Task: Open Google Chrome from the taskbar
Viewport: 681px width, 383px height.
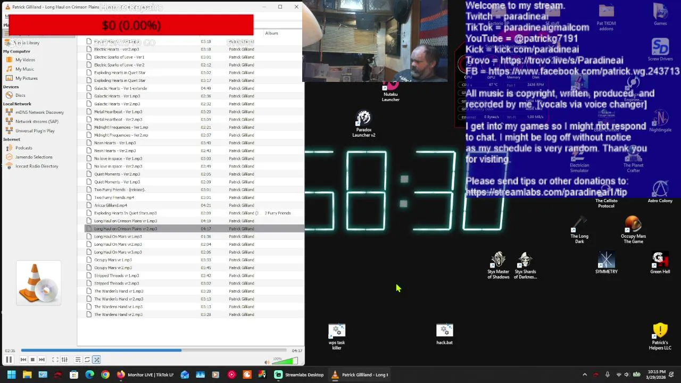Action: coord(105,374)
